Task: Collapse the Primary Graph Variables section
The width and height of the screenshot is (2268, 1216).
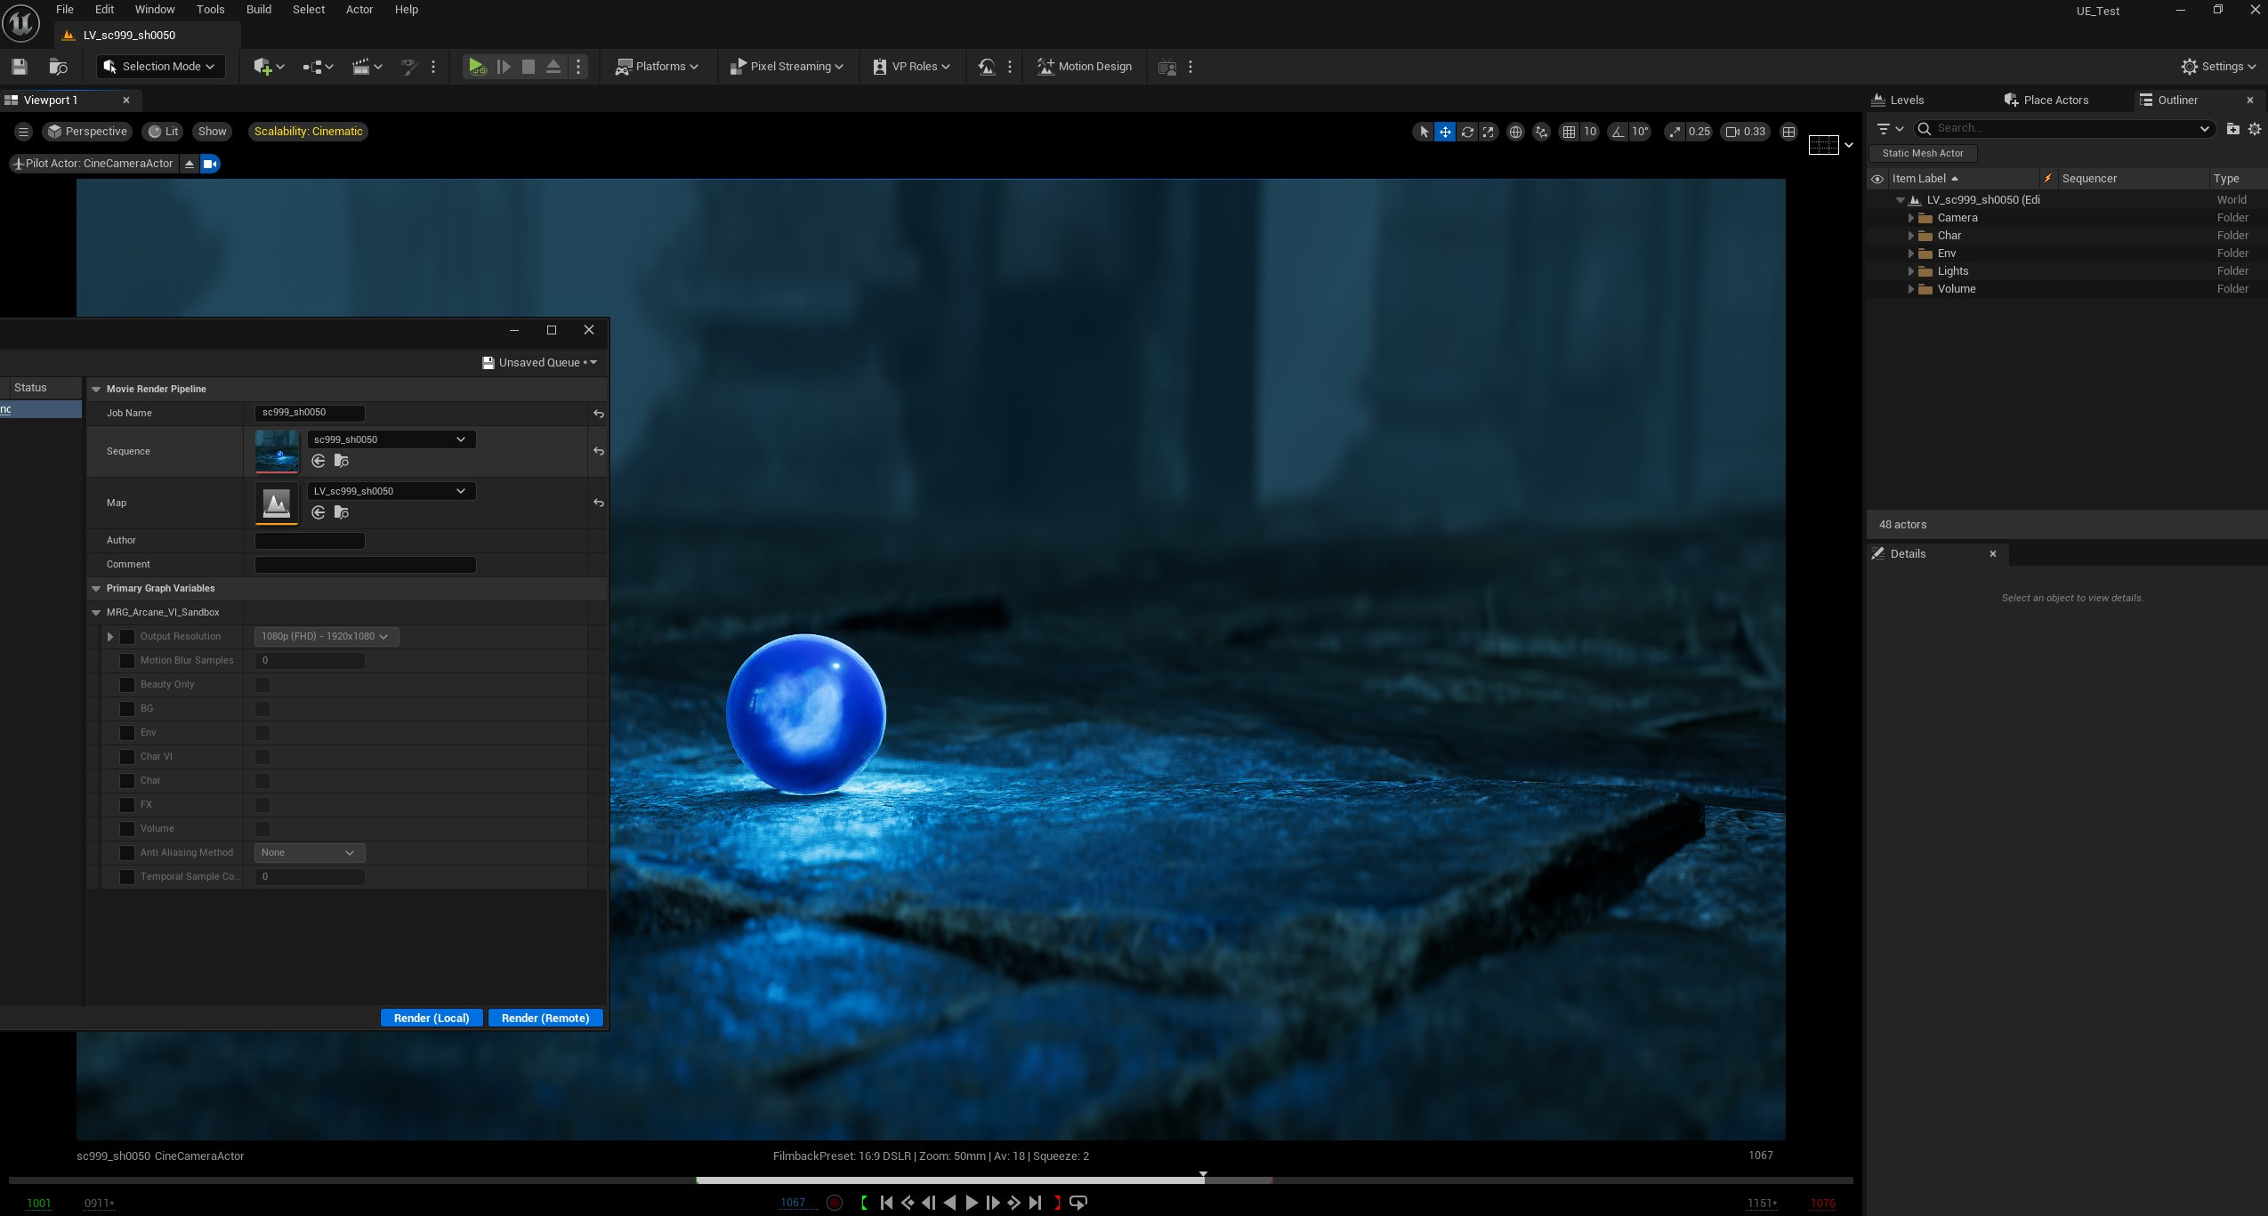Action: [x=96, y=589]
